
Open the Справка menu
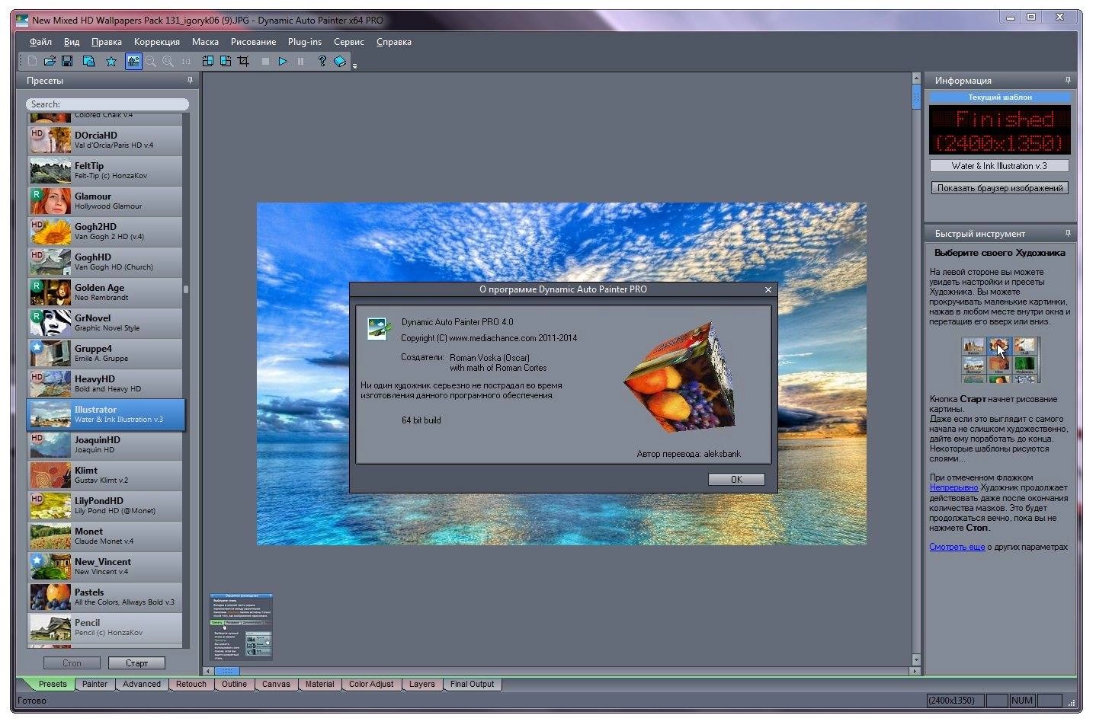[x=394, y=42]
